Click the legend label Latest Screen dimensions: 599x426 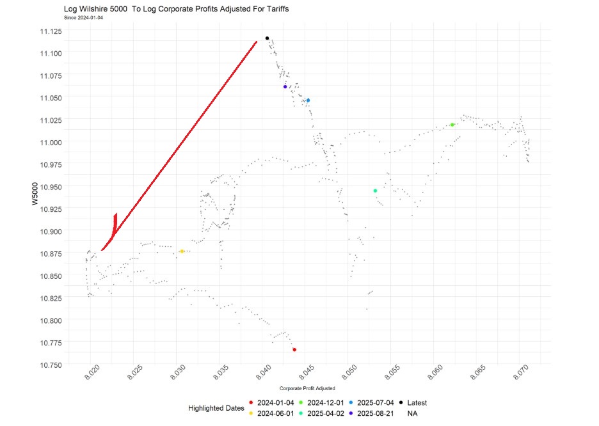point(417,403)
